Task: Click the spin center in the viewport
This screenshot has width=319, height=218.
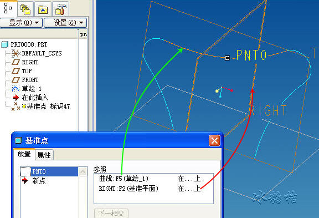Action: click(x=224, y=92)
